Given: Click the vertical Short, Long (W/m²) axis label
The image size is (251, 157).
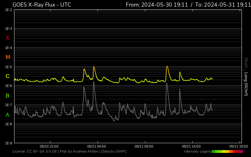Looking at the screenshot, I should tap(246, 76).
